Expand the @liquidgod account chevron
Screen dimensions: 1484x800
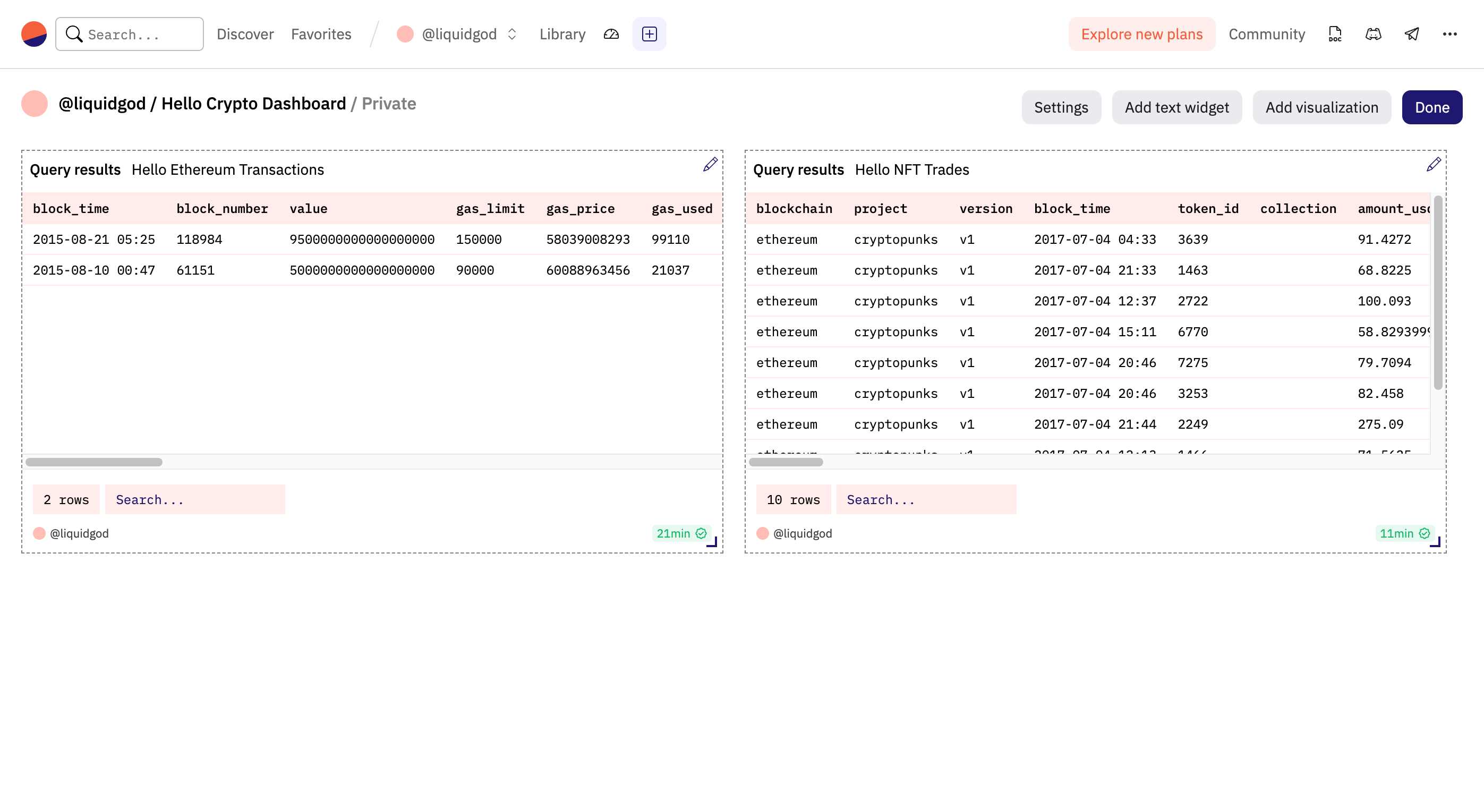click(x=511, y=34)
